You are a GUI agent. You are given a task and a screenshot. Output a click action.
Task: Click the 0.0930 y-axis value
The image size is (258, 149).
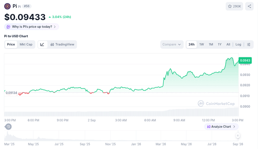(245, 75)
